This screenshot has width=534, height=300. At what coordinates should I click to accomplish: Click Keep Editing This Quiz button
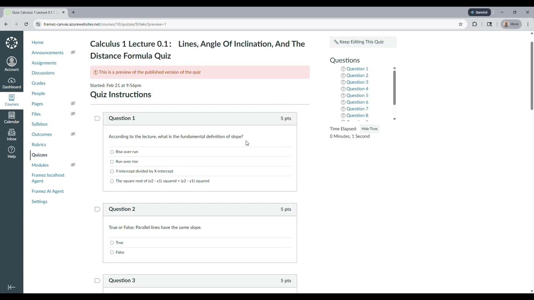(363, 42)
